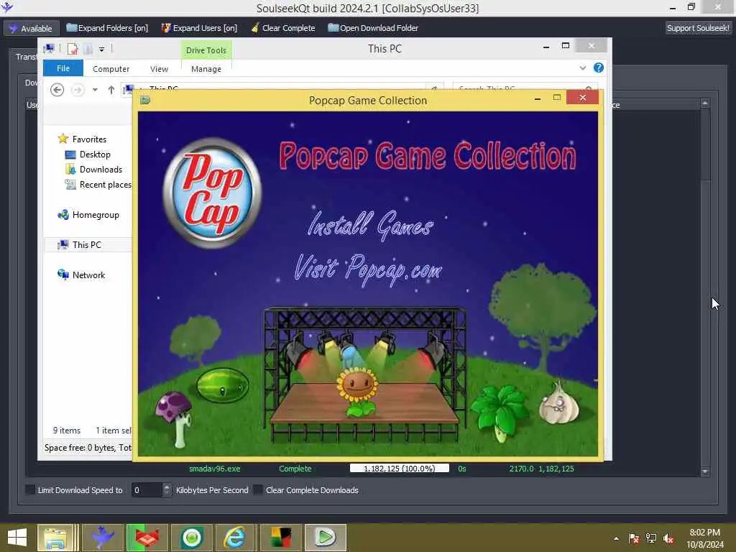Enable Clear Complete Downloads checkbox
736x552 pixels.
(258, 489)
